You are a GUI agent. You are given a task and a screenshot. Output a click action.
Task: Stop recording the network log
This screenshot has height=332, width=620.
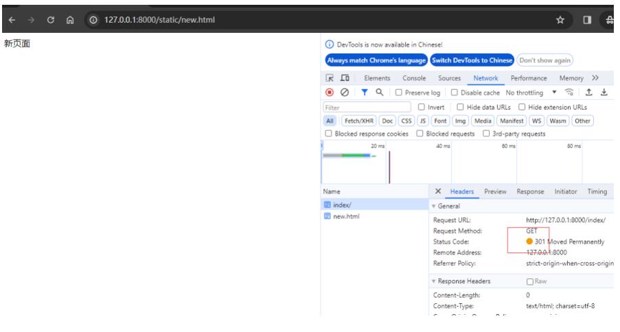pos(329,93)
